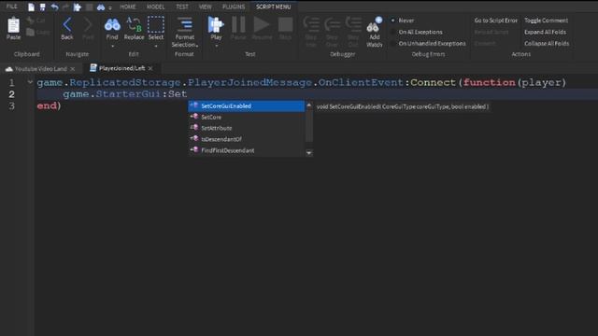
Task: Click the Add Watch icon
Action: click(374, 25)
